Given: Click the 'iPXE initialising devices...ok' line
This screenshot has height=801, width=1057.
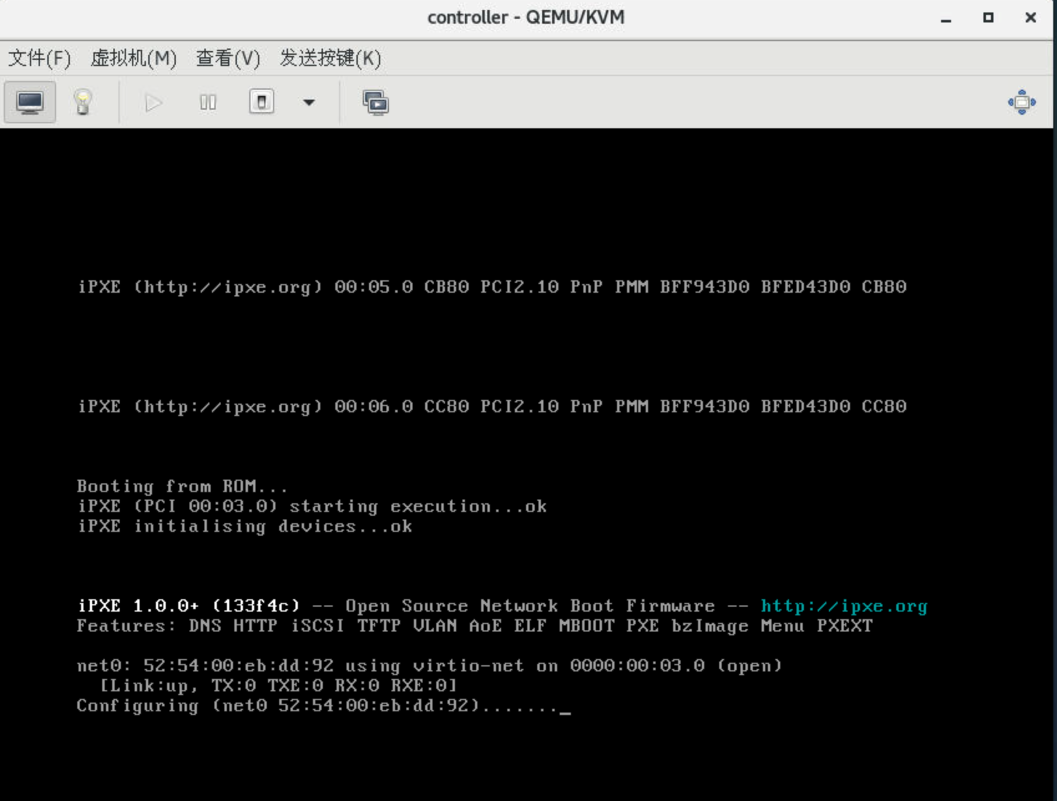Looking at the screenshot, I should [x=244, y=526].
